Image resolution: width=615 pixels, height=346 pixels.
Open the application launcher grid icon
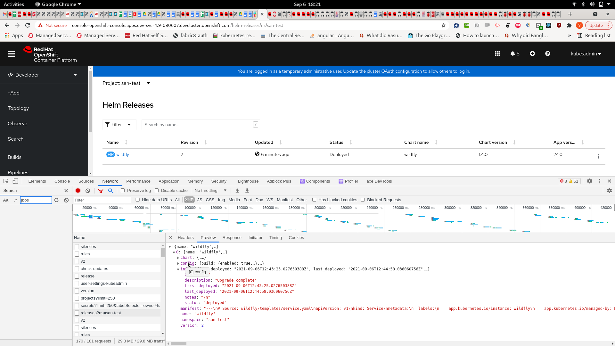(497, 54)
